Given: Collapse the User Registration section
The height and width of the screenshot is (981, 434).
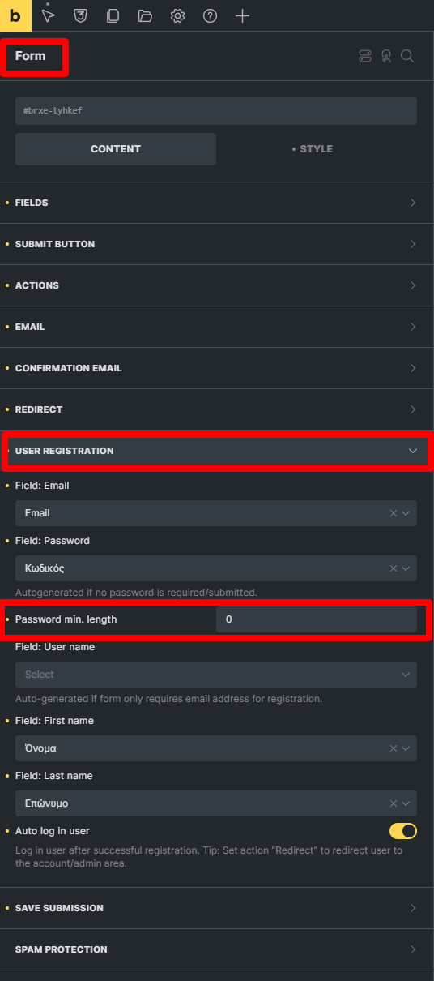Looking at the screenshot, I should [x=216, y=451].
